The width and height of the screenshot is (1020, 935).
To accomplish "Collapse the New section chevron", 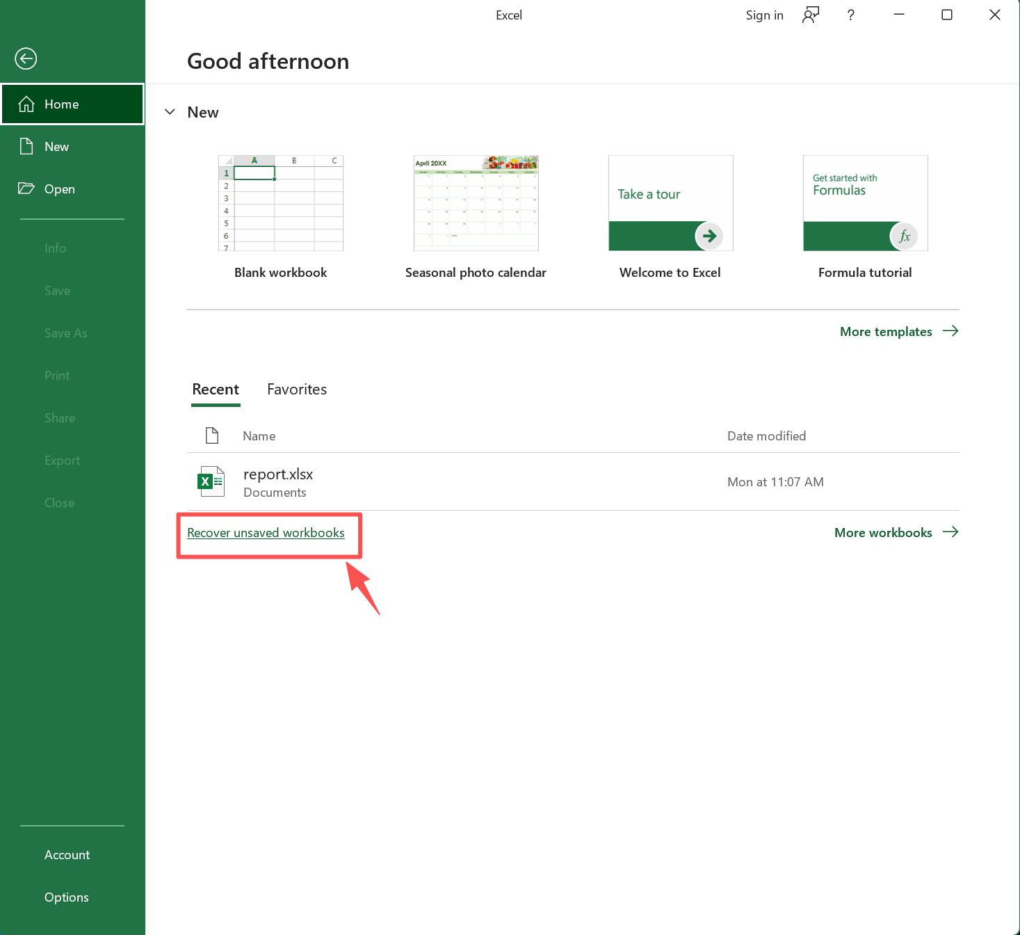I will click(x=170, y=112).
